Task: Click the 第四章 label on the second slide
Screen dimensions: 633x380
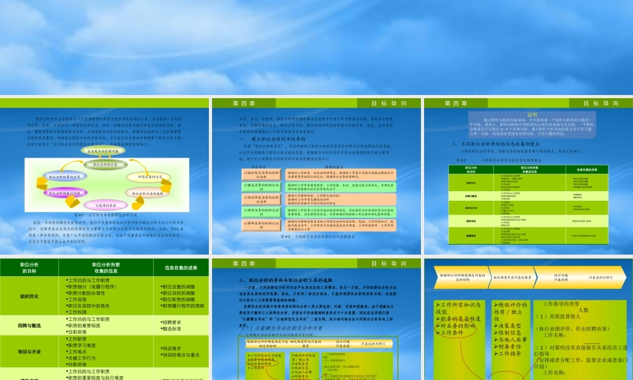Action: pos(244,103)
